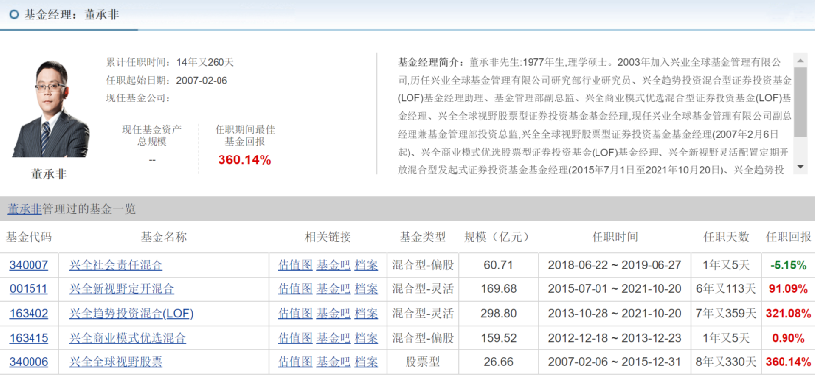This screenshot has height=375, width=815.
Task: Click the start date 2007-02-06 beside 任职起始日期
Action: pos(202,81)
